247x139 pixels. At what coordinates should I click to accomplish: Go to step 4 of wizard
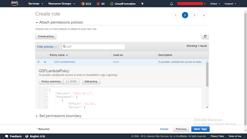pyautogui.click(x=204, y=15)
